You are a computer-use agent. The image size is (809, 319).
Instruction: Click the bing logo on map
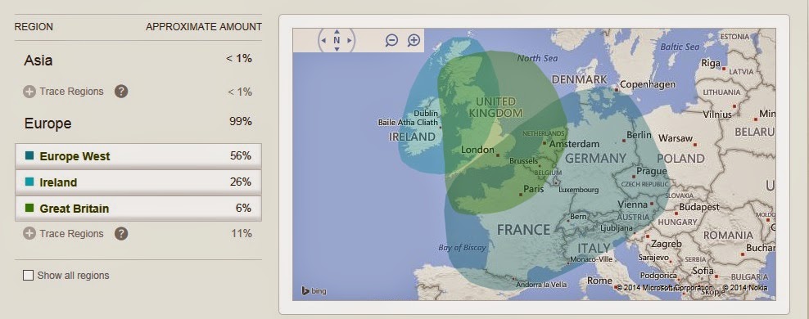314,291
